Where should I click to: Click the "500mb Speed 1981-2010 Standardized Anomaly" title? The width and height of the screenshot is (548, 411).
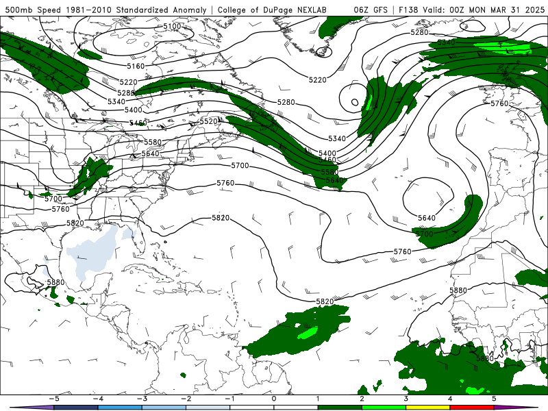pos(105,10)
